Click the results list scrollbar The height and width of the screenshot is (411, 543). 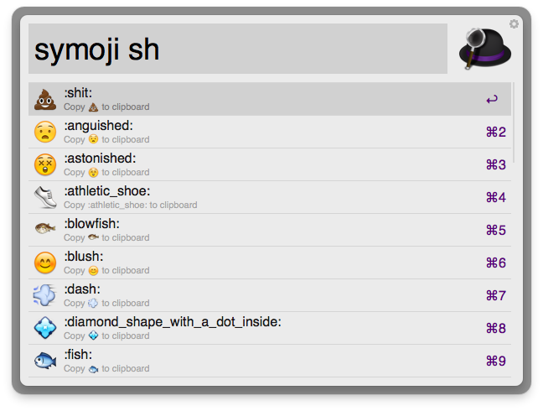tap(514, 122)
